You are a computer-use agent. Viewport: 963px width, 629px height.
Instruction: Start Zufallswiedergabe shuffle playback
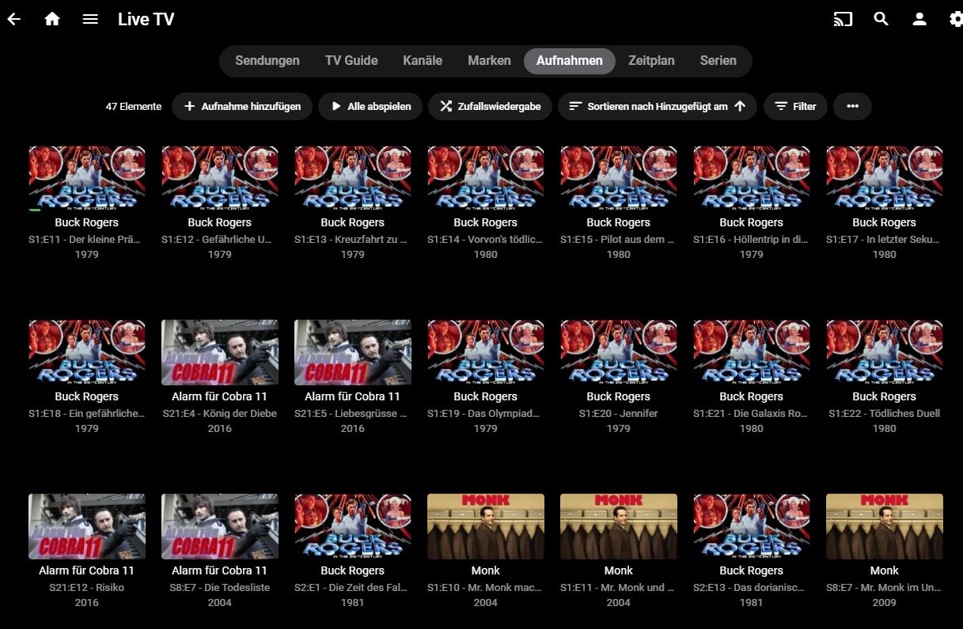coord(490,106)
